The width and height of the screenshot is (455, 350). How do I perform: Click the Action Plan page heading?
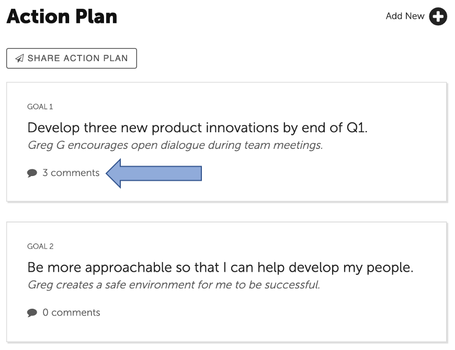point(62,17)
